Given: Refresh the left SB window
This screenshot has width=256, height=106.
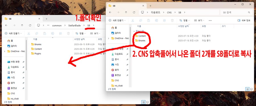Looking at the screenshot, I should (30, 25).
